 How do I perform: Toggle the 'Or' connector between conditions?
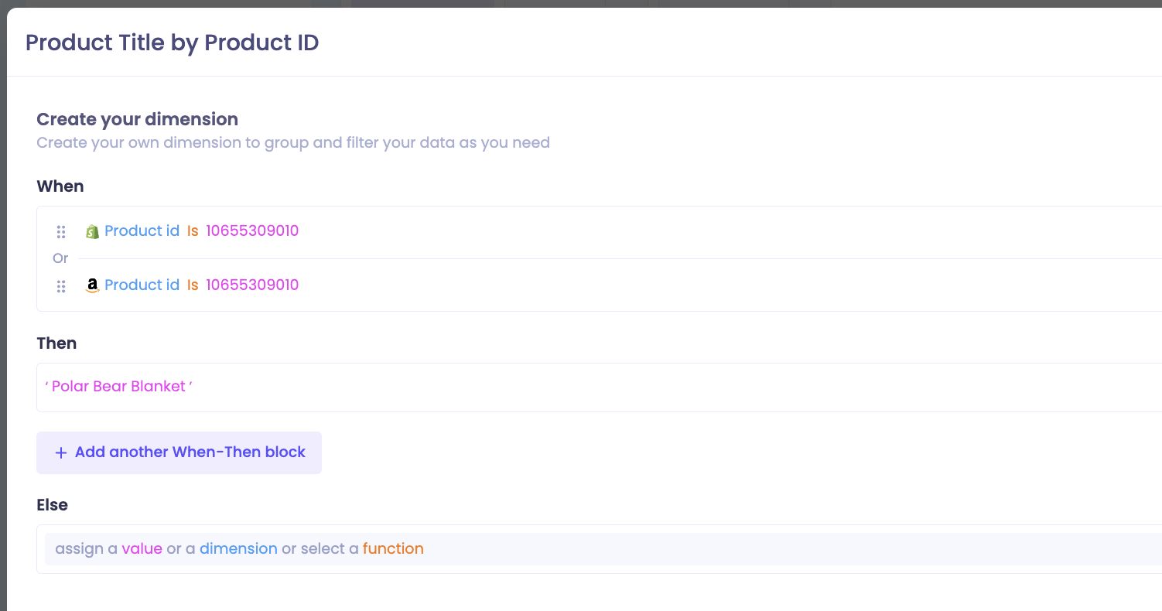(60, 258)
